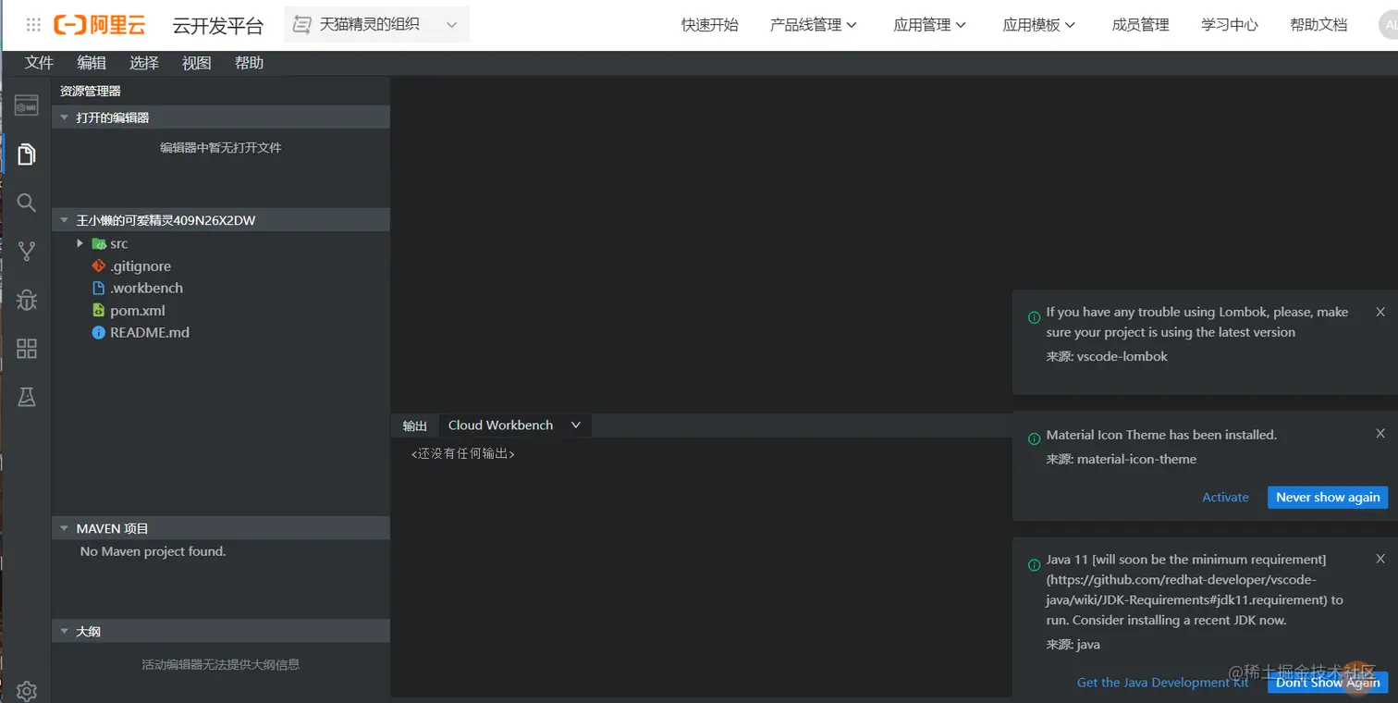Switch to the 输出 panel tab
This screenshot has height=703, width=1398.
coord(415,425)
